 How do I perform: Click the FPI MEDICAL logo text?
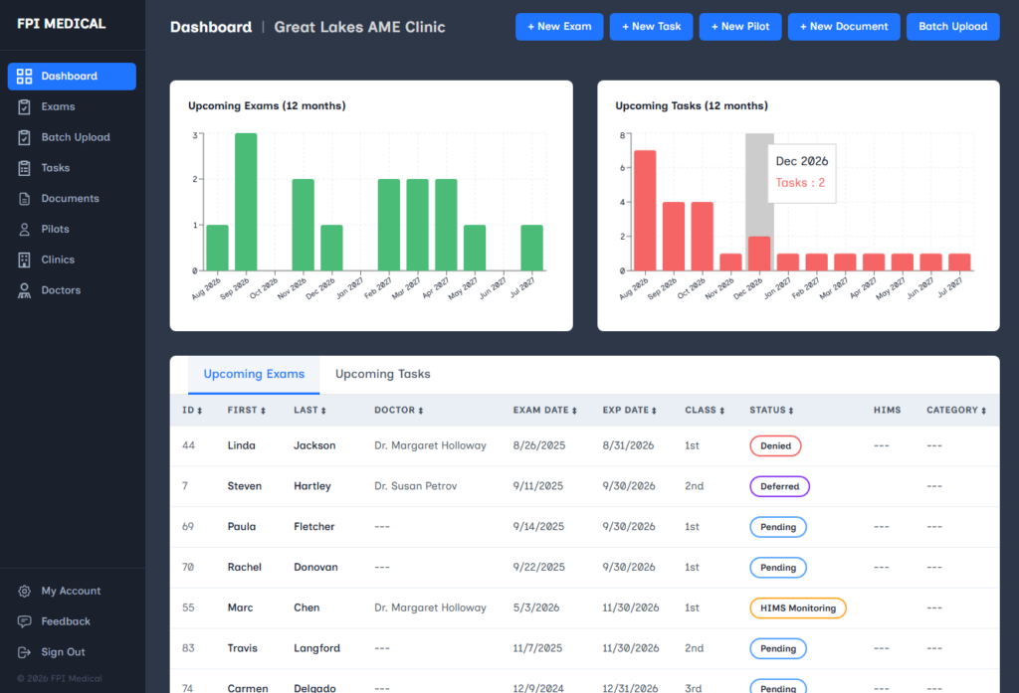pos(61,24)
